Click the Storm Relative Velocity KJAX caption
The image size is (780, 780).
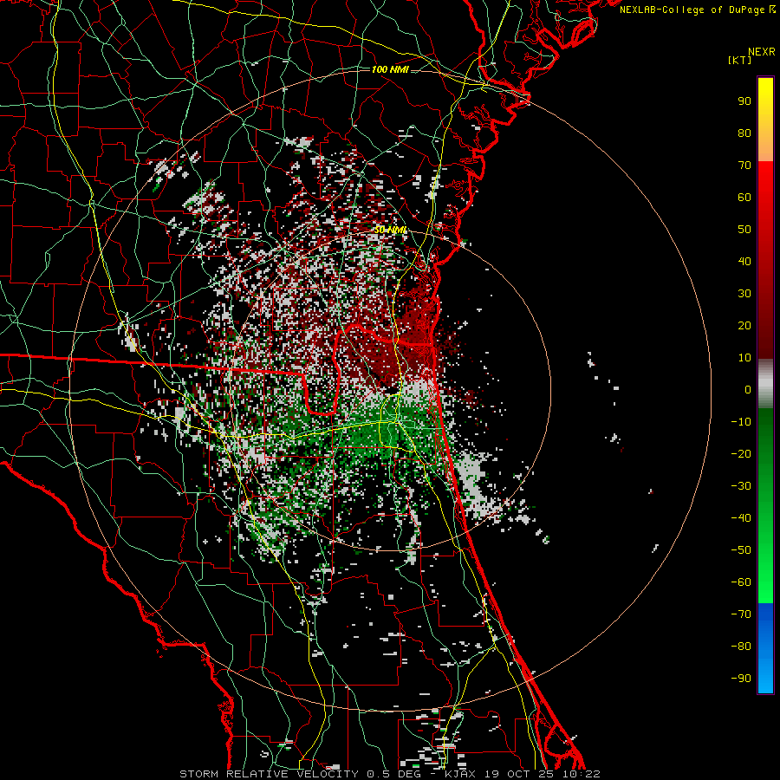390,774
